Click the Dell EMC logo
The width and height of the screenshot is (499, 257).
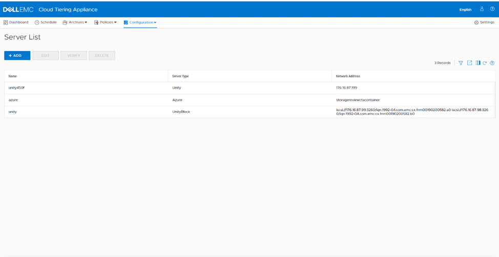[x=18, y=10]
